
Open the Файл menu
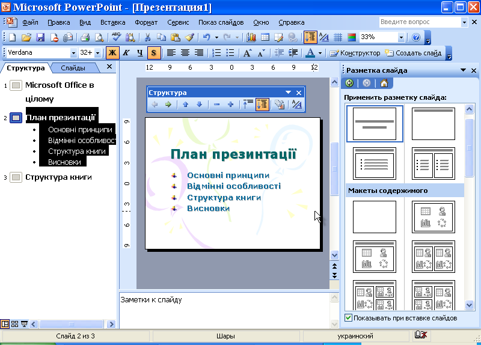pyautogui.click(x=30, y=22)
